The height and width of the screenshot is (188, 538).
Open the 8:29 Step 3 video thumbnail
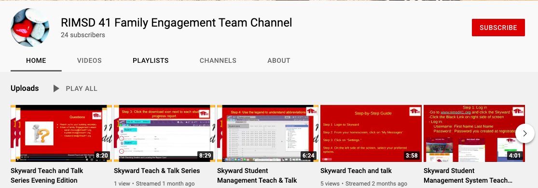(165, 133)
